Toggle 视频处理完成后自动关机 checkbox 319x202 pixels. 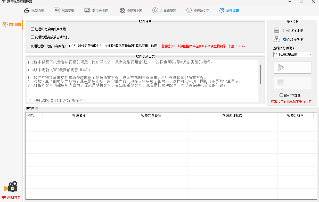[32, 37]
